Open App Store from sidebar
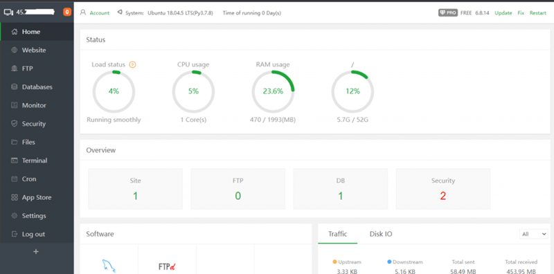Image resolution: width=554 pixels, height=274 pixels. 37,197
